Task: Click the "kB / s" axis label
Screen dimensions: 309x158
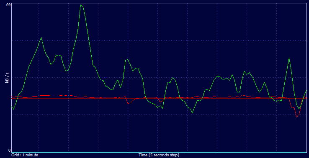Action: [x=7, y=77]
